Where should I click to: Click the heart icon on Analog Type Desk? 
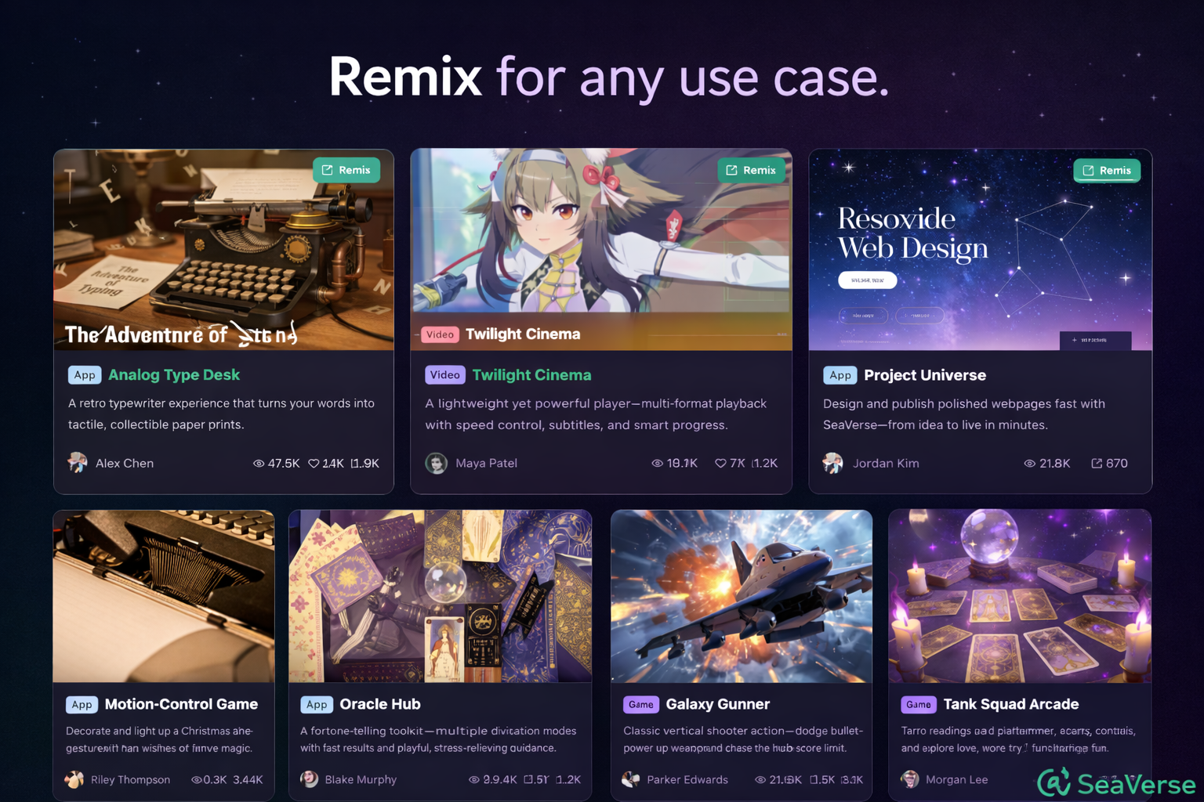point(314,464)
